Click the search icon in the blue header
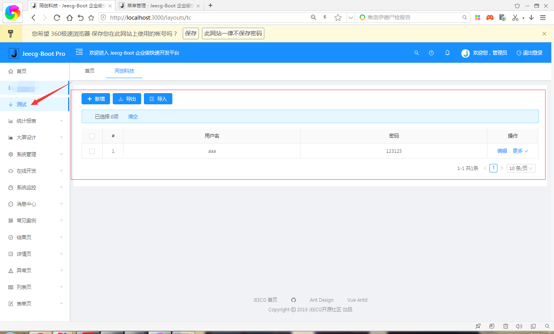This screenshot has width=554, height=334. [x=417, y=52]
